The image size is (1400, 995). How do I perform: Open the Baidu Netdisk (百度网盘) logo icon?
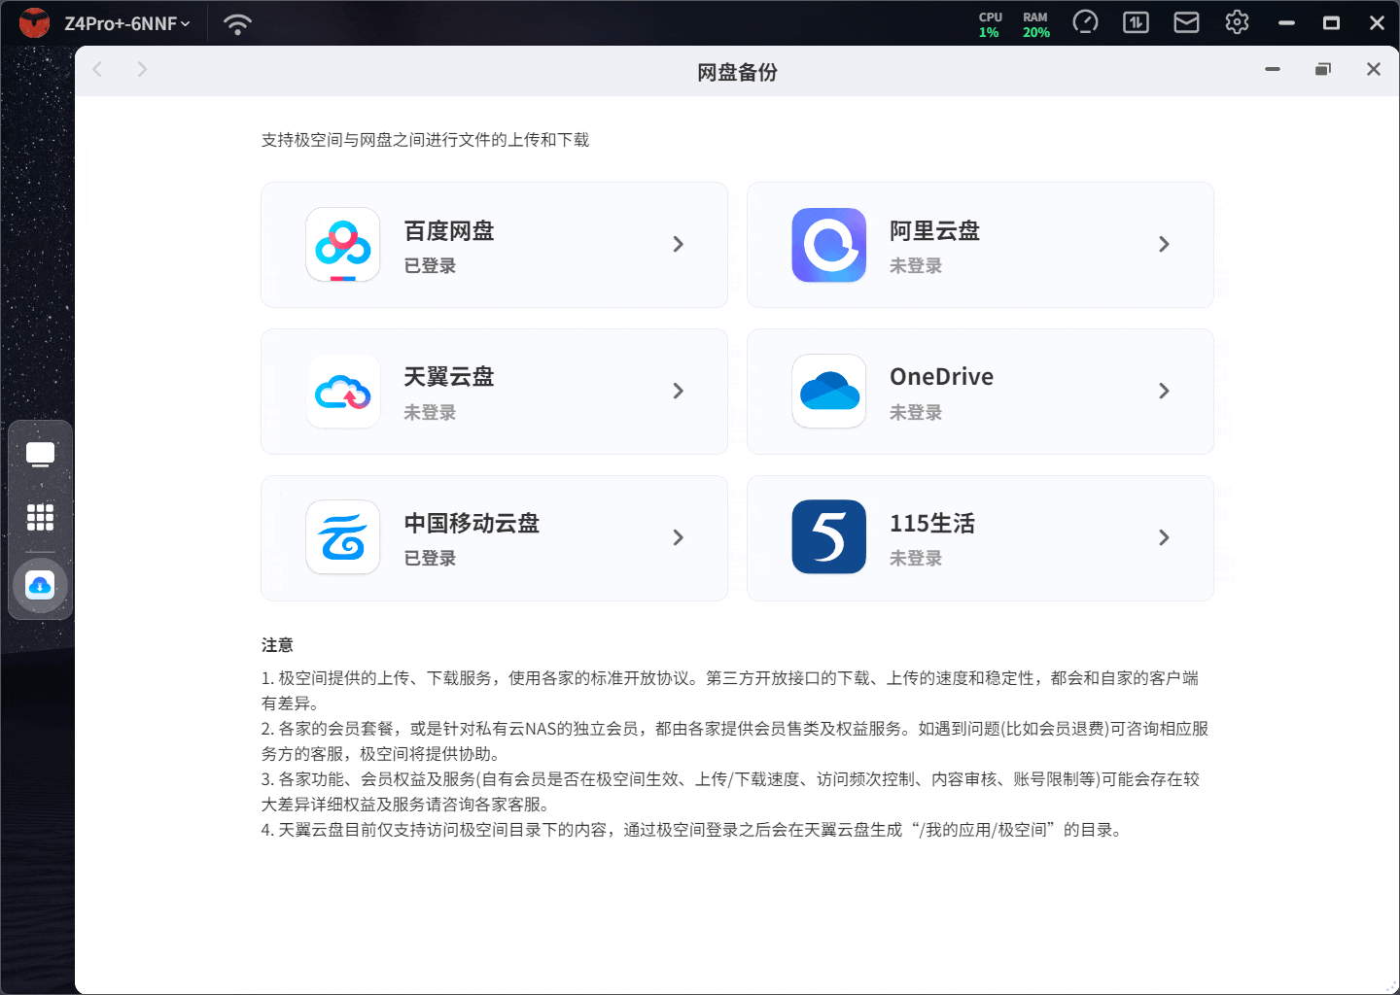coord(343,245)
